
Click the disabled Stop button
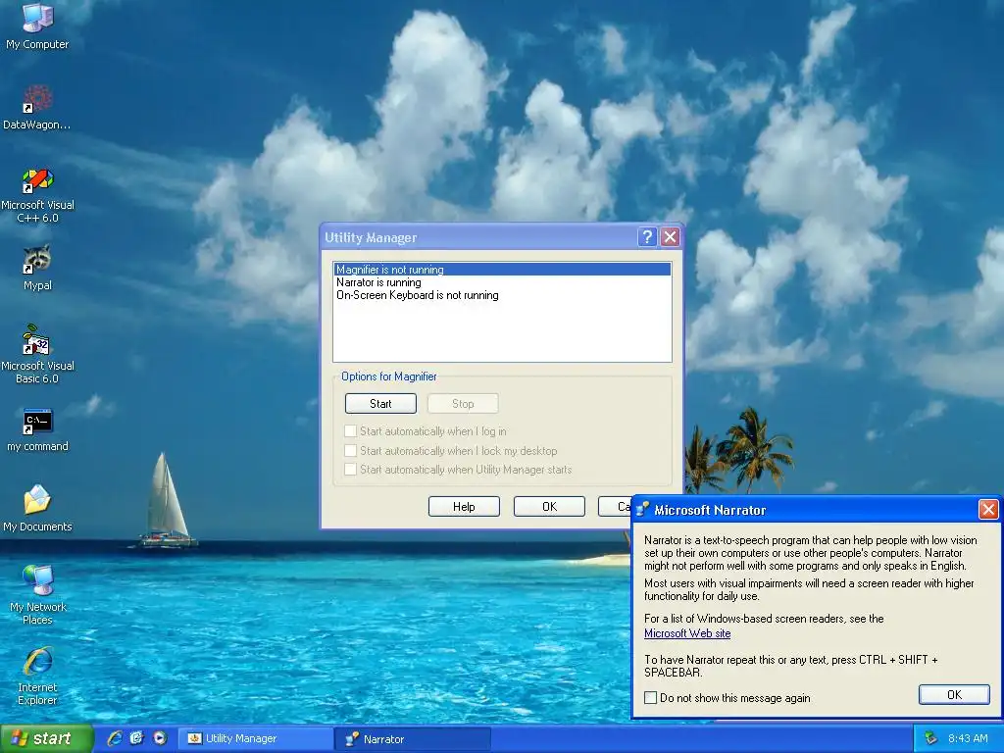(x=463, y=403)
